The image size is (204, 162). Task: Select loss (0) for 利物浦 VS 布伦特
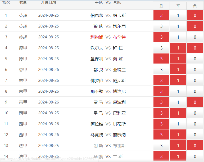195,37
